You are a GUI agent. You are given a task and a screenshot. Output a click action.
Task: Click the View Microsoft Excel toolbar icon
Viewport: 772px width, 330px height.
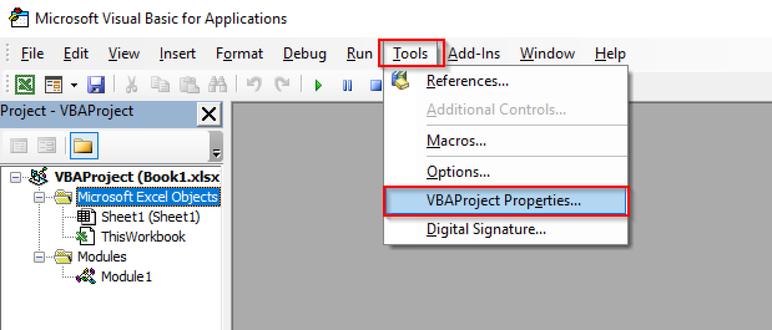coord(24,84)
